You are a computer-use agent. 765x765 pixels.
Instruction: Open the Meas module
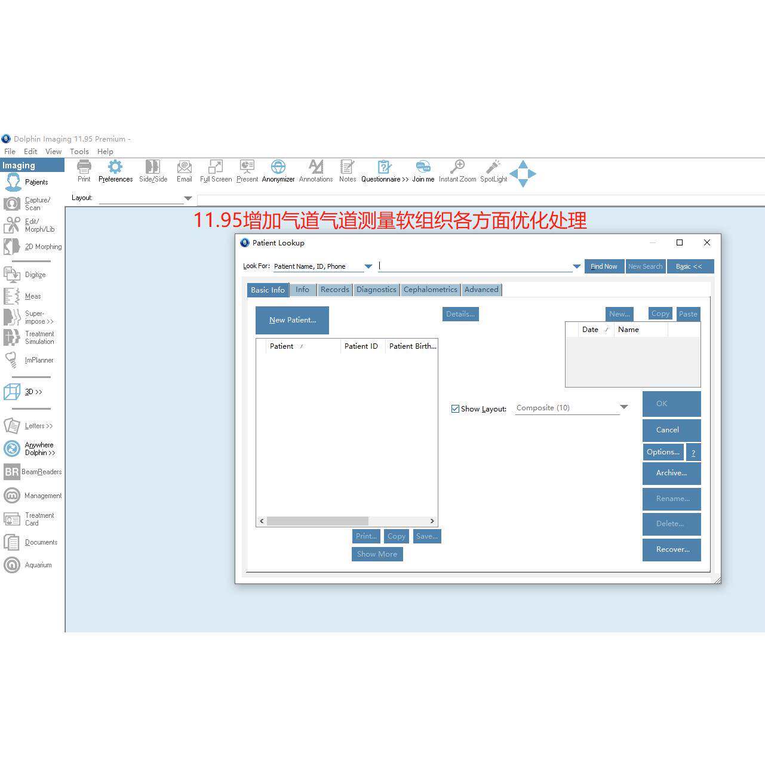[23, 296]
